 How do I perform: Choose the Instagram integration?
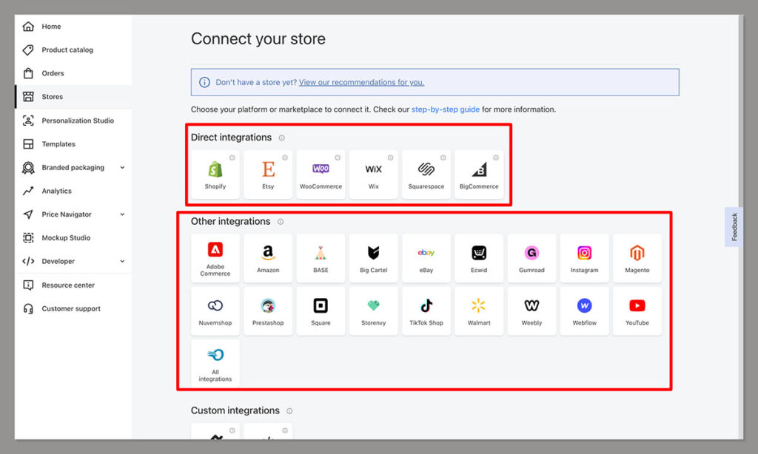click(584, 258)
